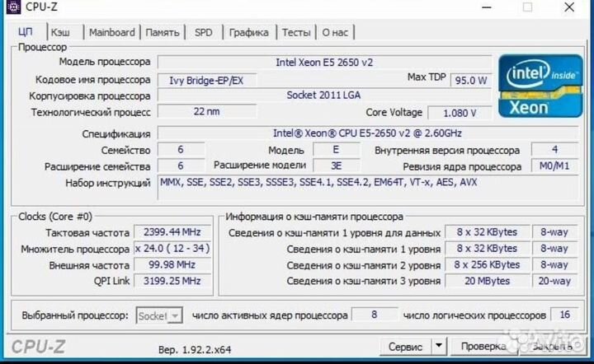Viewport: 594px width, 364px height.
Task: Select the Socket 2011 LGA package field
Action: (x=324, y=96)
